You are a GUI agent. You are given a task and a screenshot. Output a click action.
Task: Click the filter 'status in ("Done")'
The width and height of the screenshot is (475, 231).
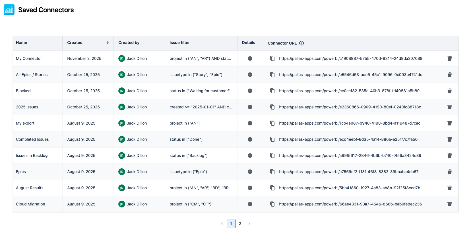(x=186, y=139)
